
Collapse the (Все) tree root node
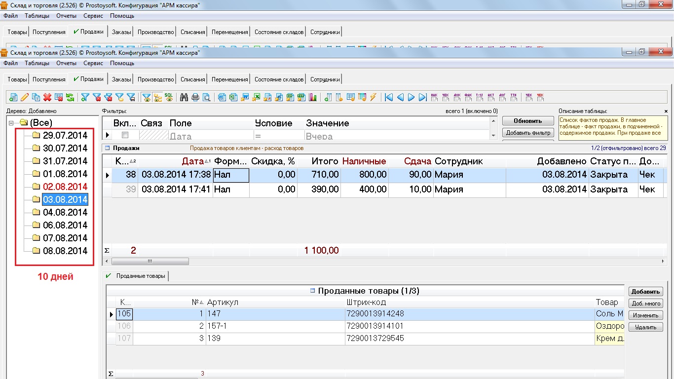11,123
